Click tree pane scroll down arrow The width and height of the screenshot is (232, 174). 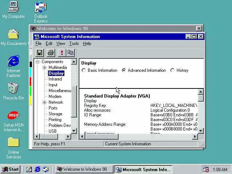(74, 131)
